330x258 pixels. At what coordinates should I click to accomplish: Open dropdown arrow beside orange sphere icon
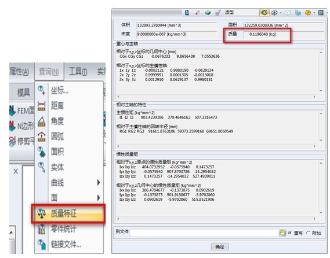click(x=314, y=13)
